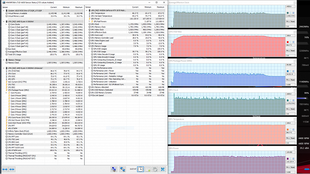Open the remote monitoring computer-search icon

[x=114, y=169]
